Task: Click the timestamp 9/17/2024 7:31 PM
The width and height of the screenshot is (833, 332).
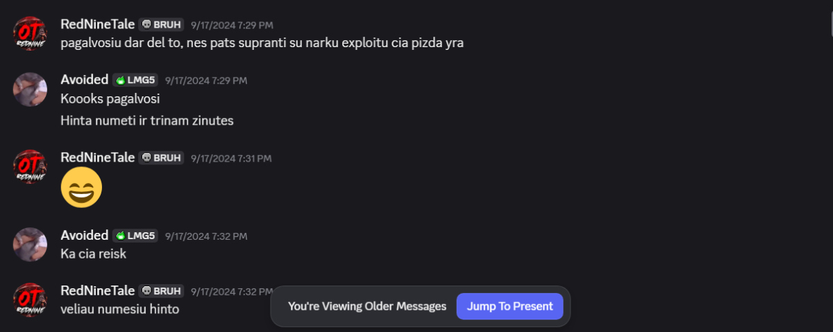Action: click(231, 159)
